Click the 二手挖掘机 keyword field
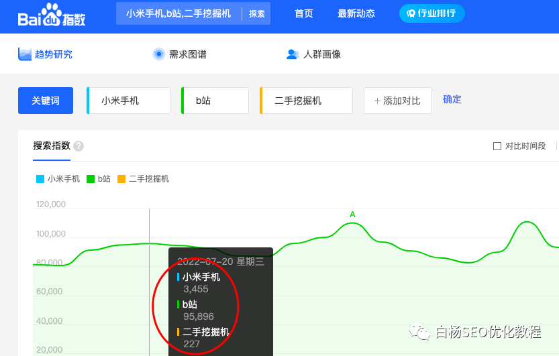 click(307, 101)
